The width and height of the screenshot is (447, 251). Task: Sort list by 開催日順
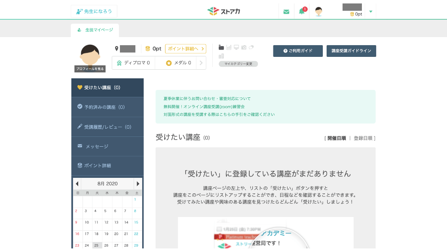[337, 138]
